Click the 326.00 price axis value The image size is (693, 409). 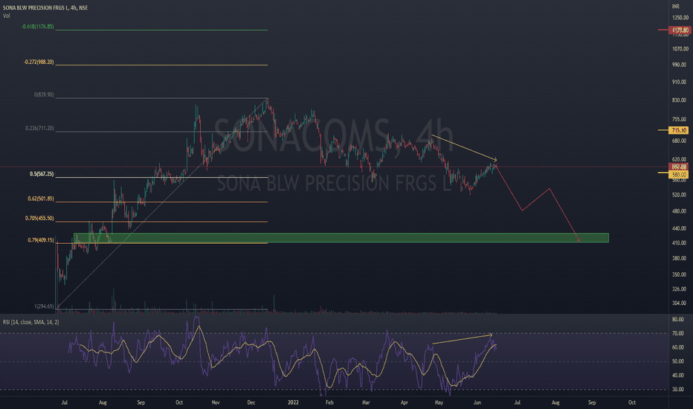680,289
